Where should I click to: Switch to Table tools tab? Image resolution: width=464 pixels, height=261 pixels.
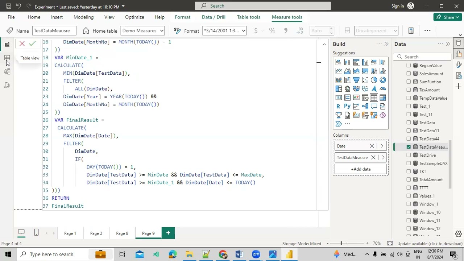[249, 17]
